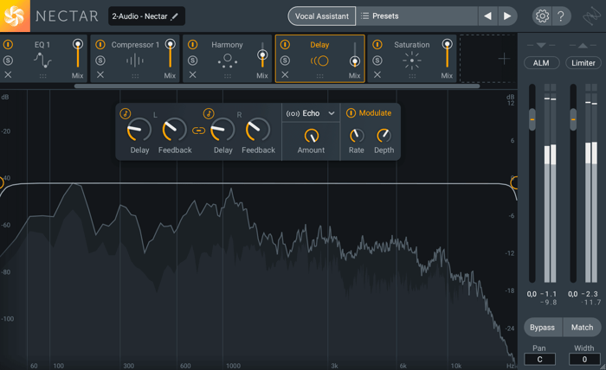The height and width of the screenshot is (370, 606).
Task: Click the Width value field
Action: tap(584, 360)
